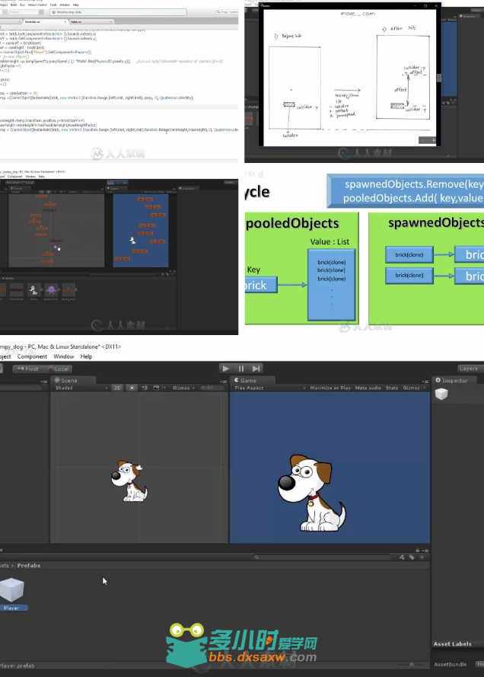
Task: Select the purple monster thumbnail in small Unity window
Action: pos(51,290)
